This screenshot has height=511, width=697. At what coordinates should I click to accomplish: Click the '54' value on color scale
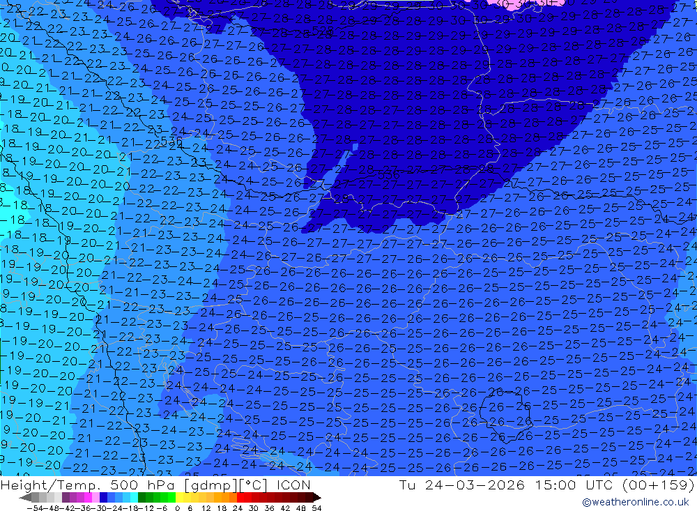(316, 508)
